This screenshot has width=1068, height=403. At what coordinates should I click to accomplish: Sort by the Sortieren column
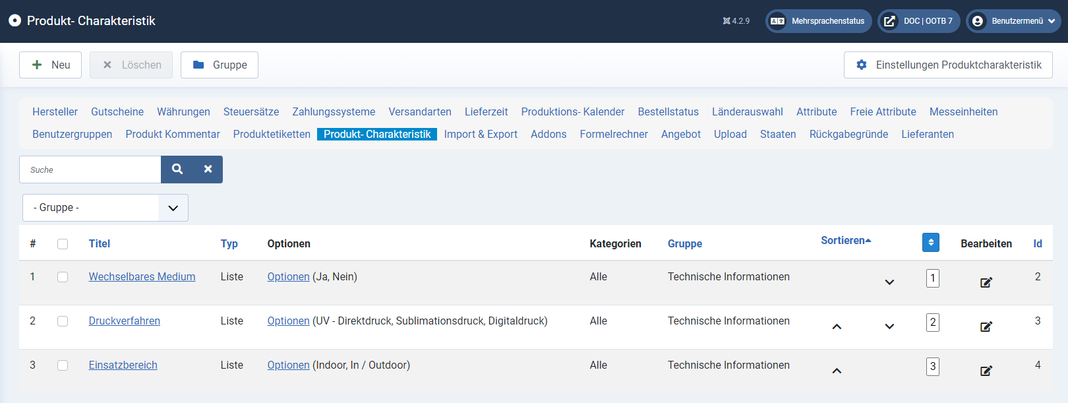point(846,241)
